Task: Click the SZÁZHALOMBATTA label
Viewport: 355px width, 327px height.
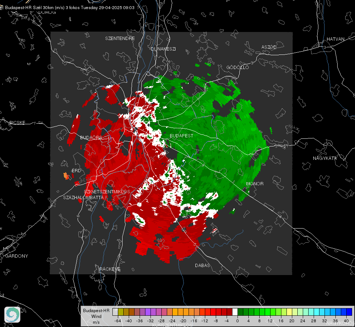Action: (83, 198)
